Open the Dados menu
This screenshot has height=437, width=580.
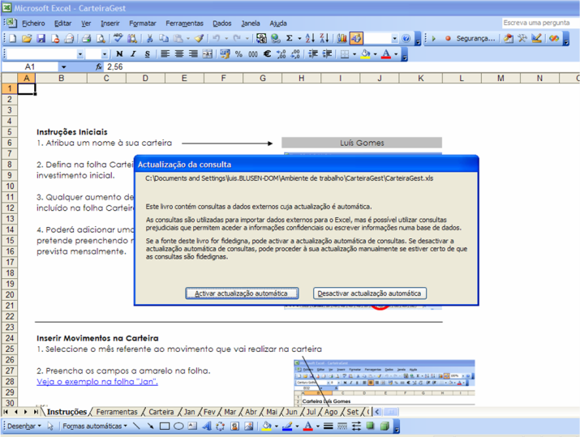coord(222,24)
